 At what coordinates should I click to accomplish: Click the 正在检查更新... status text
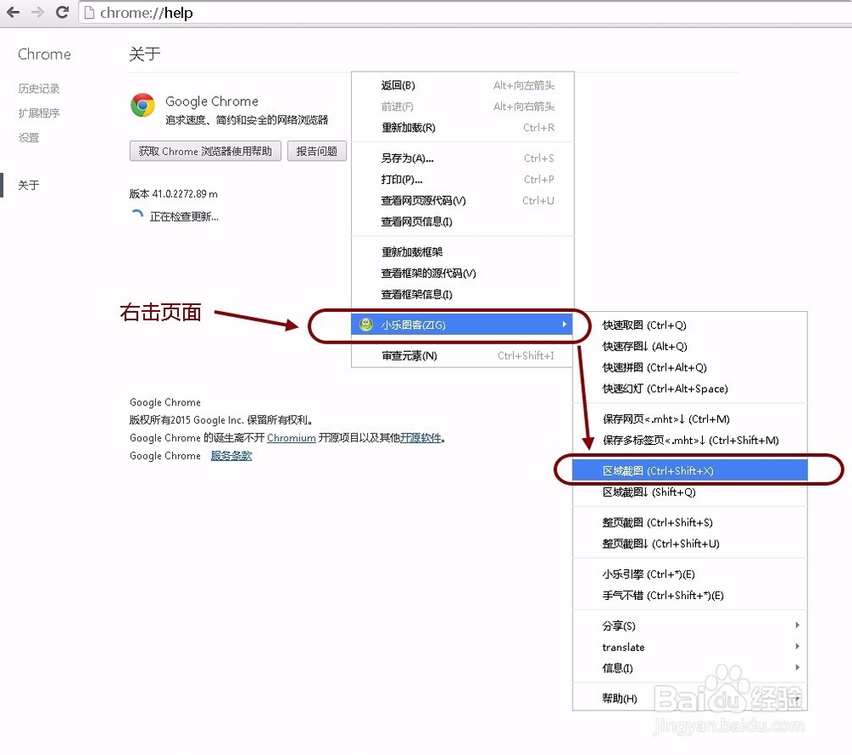[184, 216]
